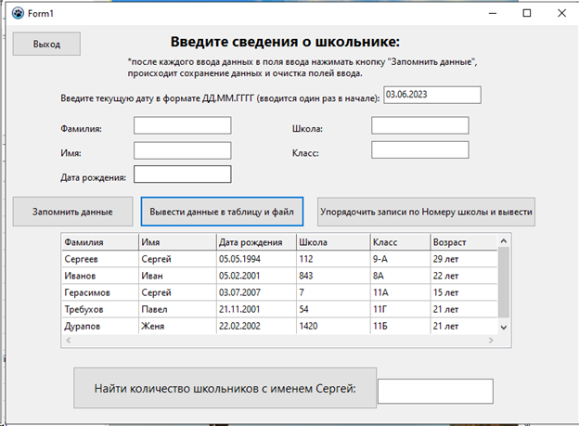Screen dimensions: 579x426
Task: Click table scrollbar down arrow
Action: tap(504, 328)
